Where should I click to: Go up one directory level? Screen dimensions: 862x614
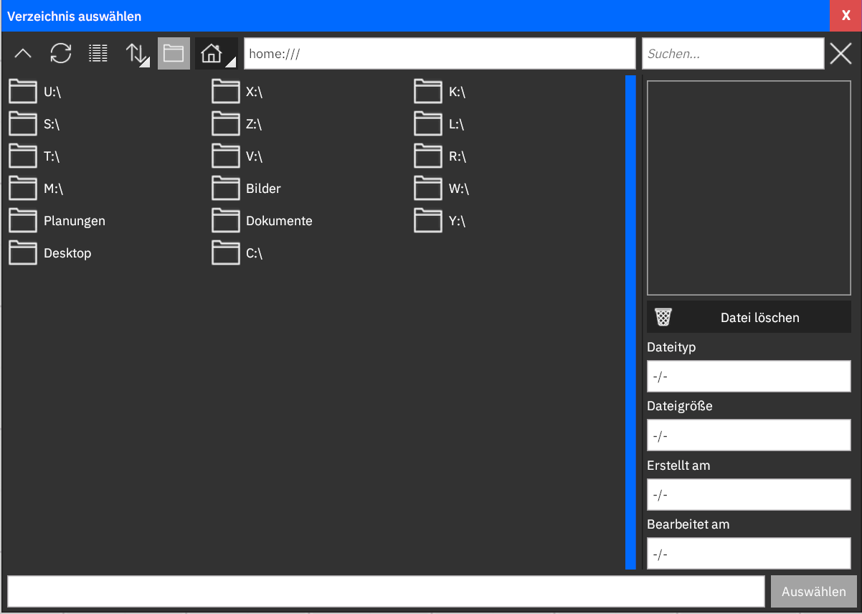pos(24,54)
